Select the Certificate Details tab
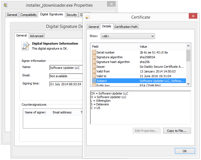201x160 pixels. point(106,26)
